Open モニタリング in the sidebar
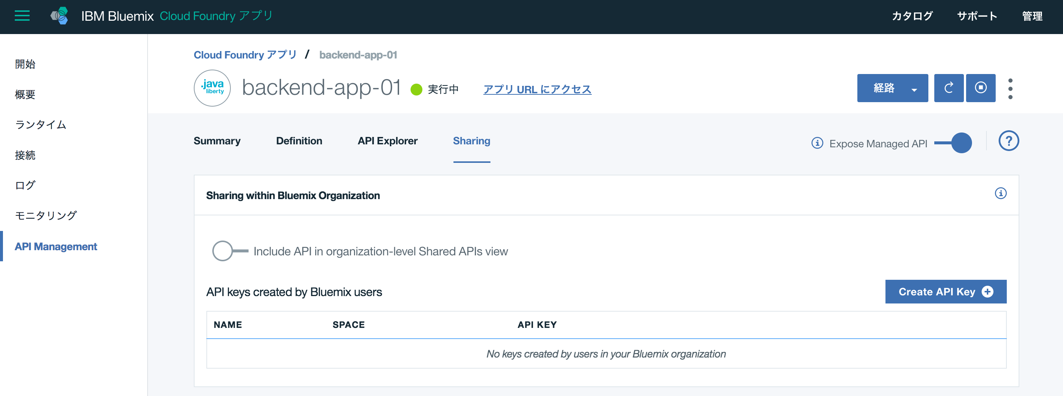This screenshot has height=396, width=1063. click(x=46, y=215)
